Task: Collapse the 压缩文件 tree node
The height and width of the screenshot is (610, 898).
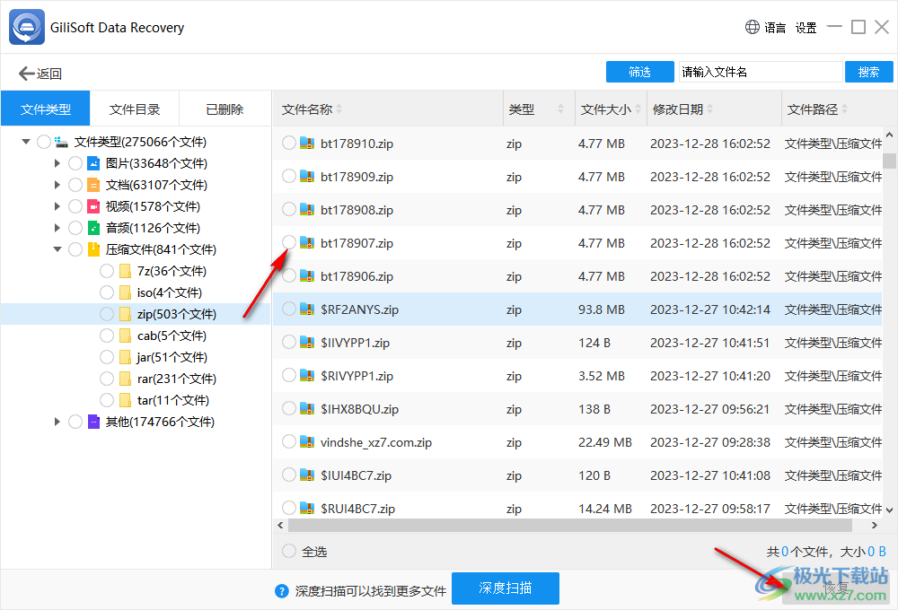Action: click(57, 248)
